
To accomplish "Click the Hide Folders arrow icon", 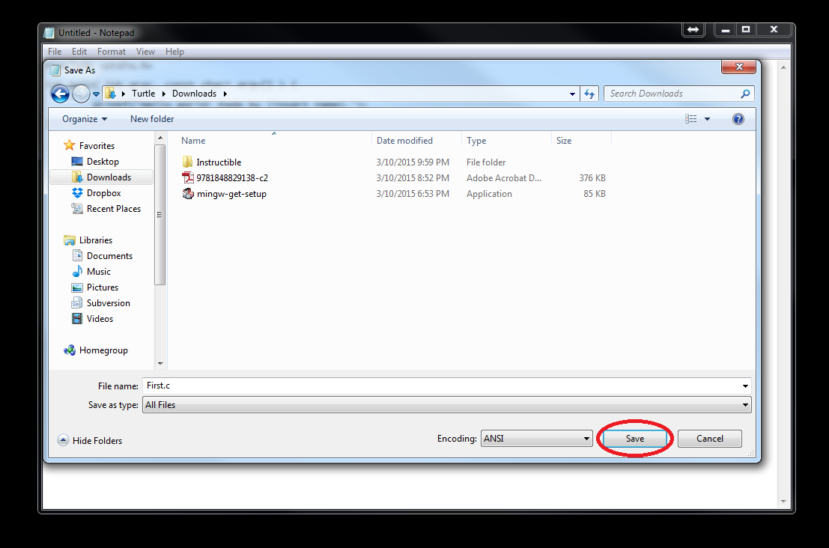I will point(63,440).
